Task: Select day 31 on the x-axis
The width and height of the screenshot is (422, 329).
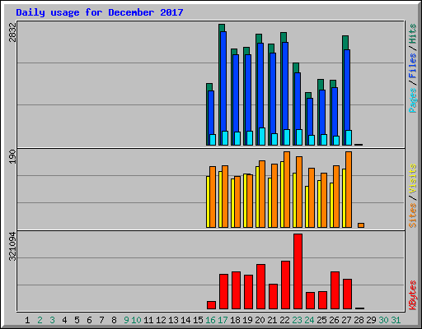Action: click(396, 320)
